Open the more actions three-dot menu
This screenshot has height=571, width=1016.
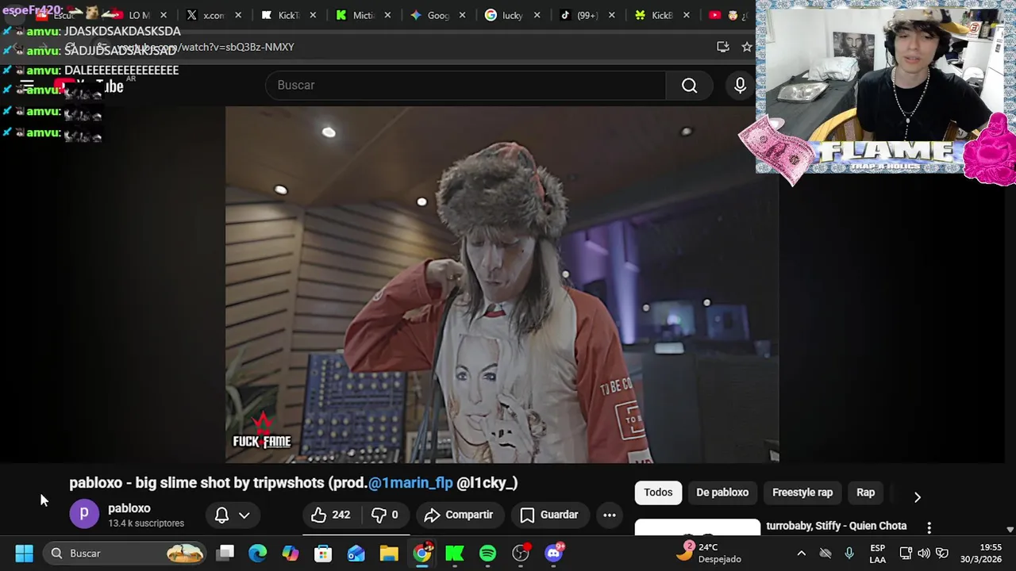tap(609, 515)
